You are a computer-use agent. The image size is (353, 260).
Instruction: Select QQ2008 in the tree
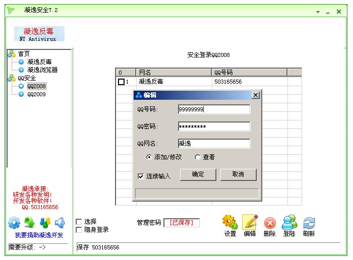point(36,86)
